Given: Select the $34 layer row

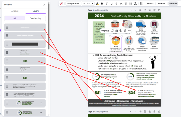Looking at the screenshot, I should click(x=25, y=61).
